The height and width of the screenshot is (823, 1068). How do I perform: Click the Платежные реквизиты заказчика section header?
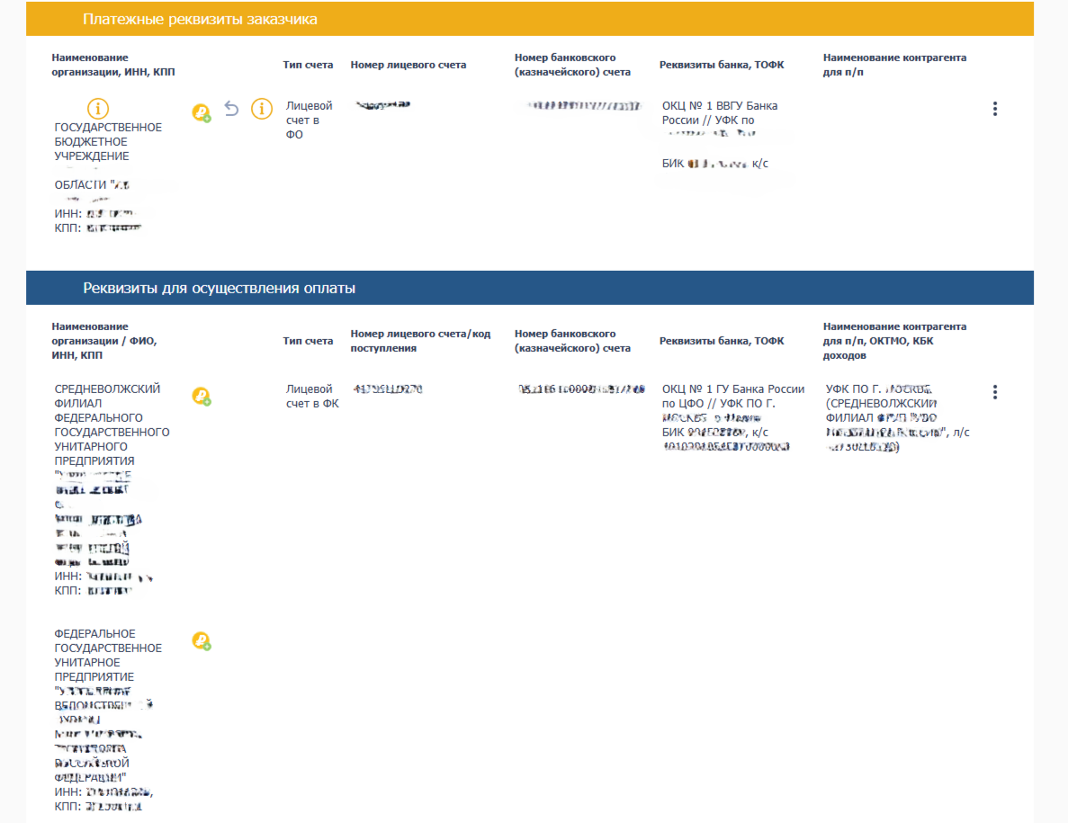pyautogui.click(x=530, y=19)
